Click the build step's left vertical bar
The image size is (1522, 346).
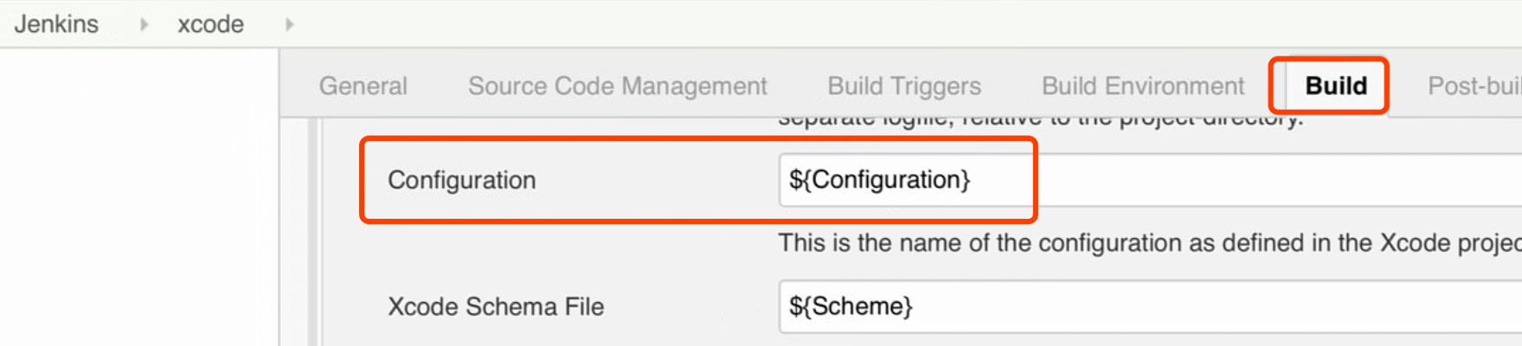[x=314, y=234]
